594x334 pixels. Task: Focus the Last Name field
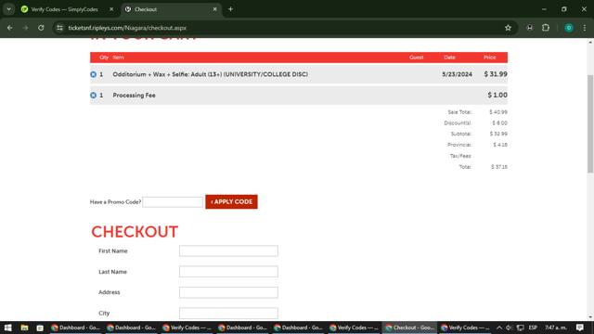[x=228, y=272]
